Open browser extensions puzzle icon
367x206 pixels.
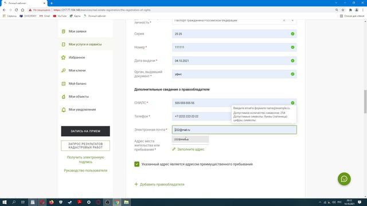[350, 10]
